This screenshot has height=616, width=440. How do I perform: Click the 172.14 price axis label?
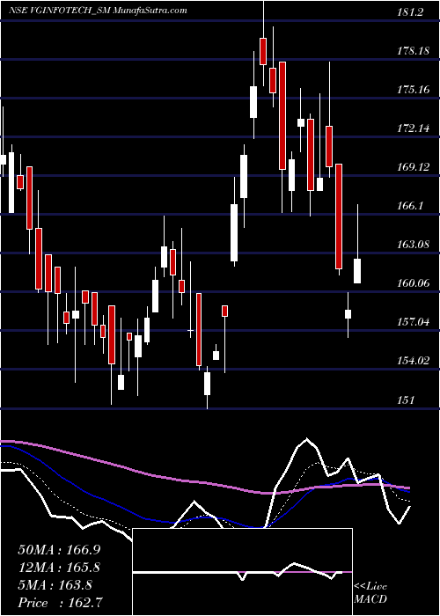point(413,128)
